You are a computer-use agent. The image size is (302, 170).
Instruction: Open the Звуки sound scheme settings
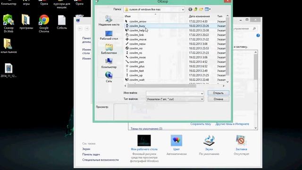click(209, 145)
